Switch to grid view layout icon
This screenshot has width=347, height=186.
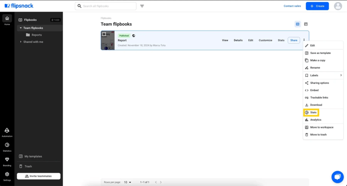(306, 24)
